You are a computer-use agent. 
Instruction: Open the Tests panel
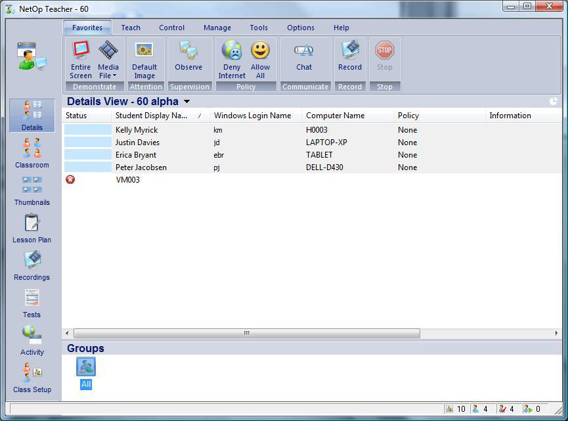coord(32,303)
